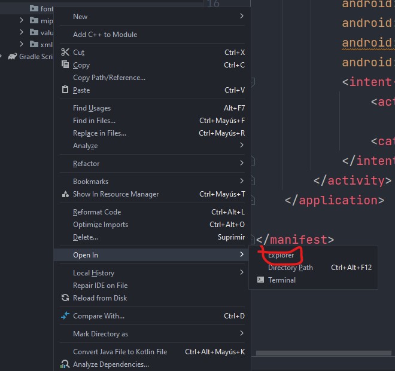Click the horizontal scrollbar under the editor
This screenshot has width=395, height=371.
pos(323,353)
